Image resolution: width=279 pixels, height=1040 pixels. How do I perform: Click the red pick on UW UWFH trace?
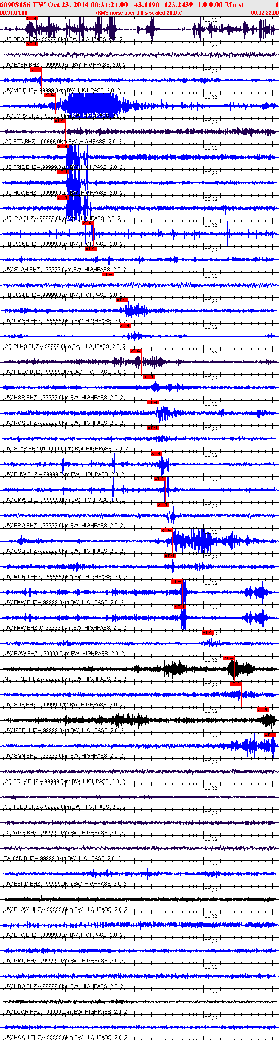point(122,300)
